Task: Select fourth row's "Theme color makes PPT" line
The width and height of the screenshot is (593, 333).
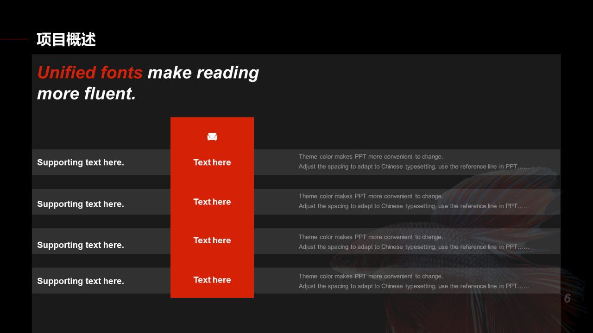Action: coord(371,276)
